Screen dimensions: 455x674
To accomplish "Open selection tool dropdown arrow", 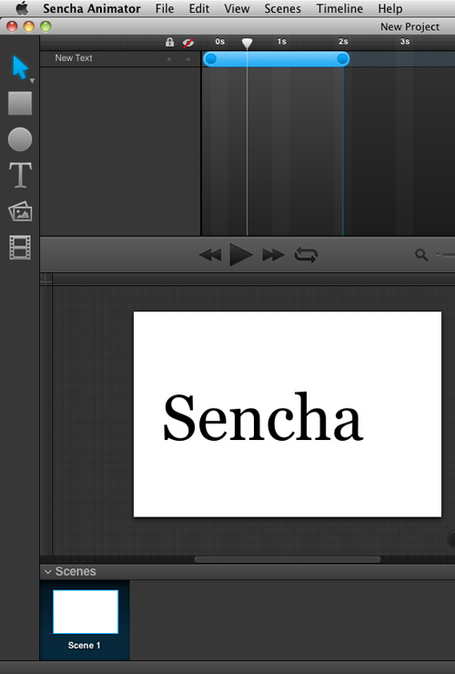I will 32,81.
